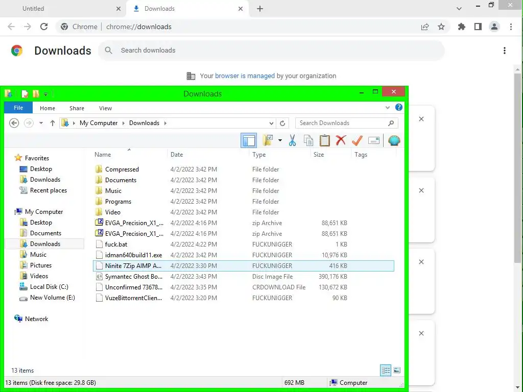The width and height of the screenshot is (523, 392).
Task: Refresh the Explorer Downloads folder
Action: click(282, 123)
